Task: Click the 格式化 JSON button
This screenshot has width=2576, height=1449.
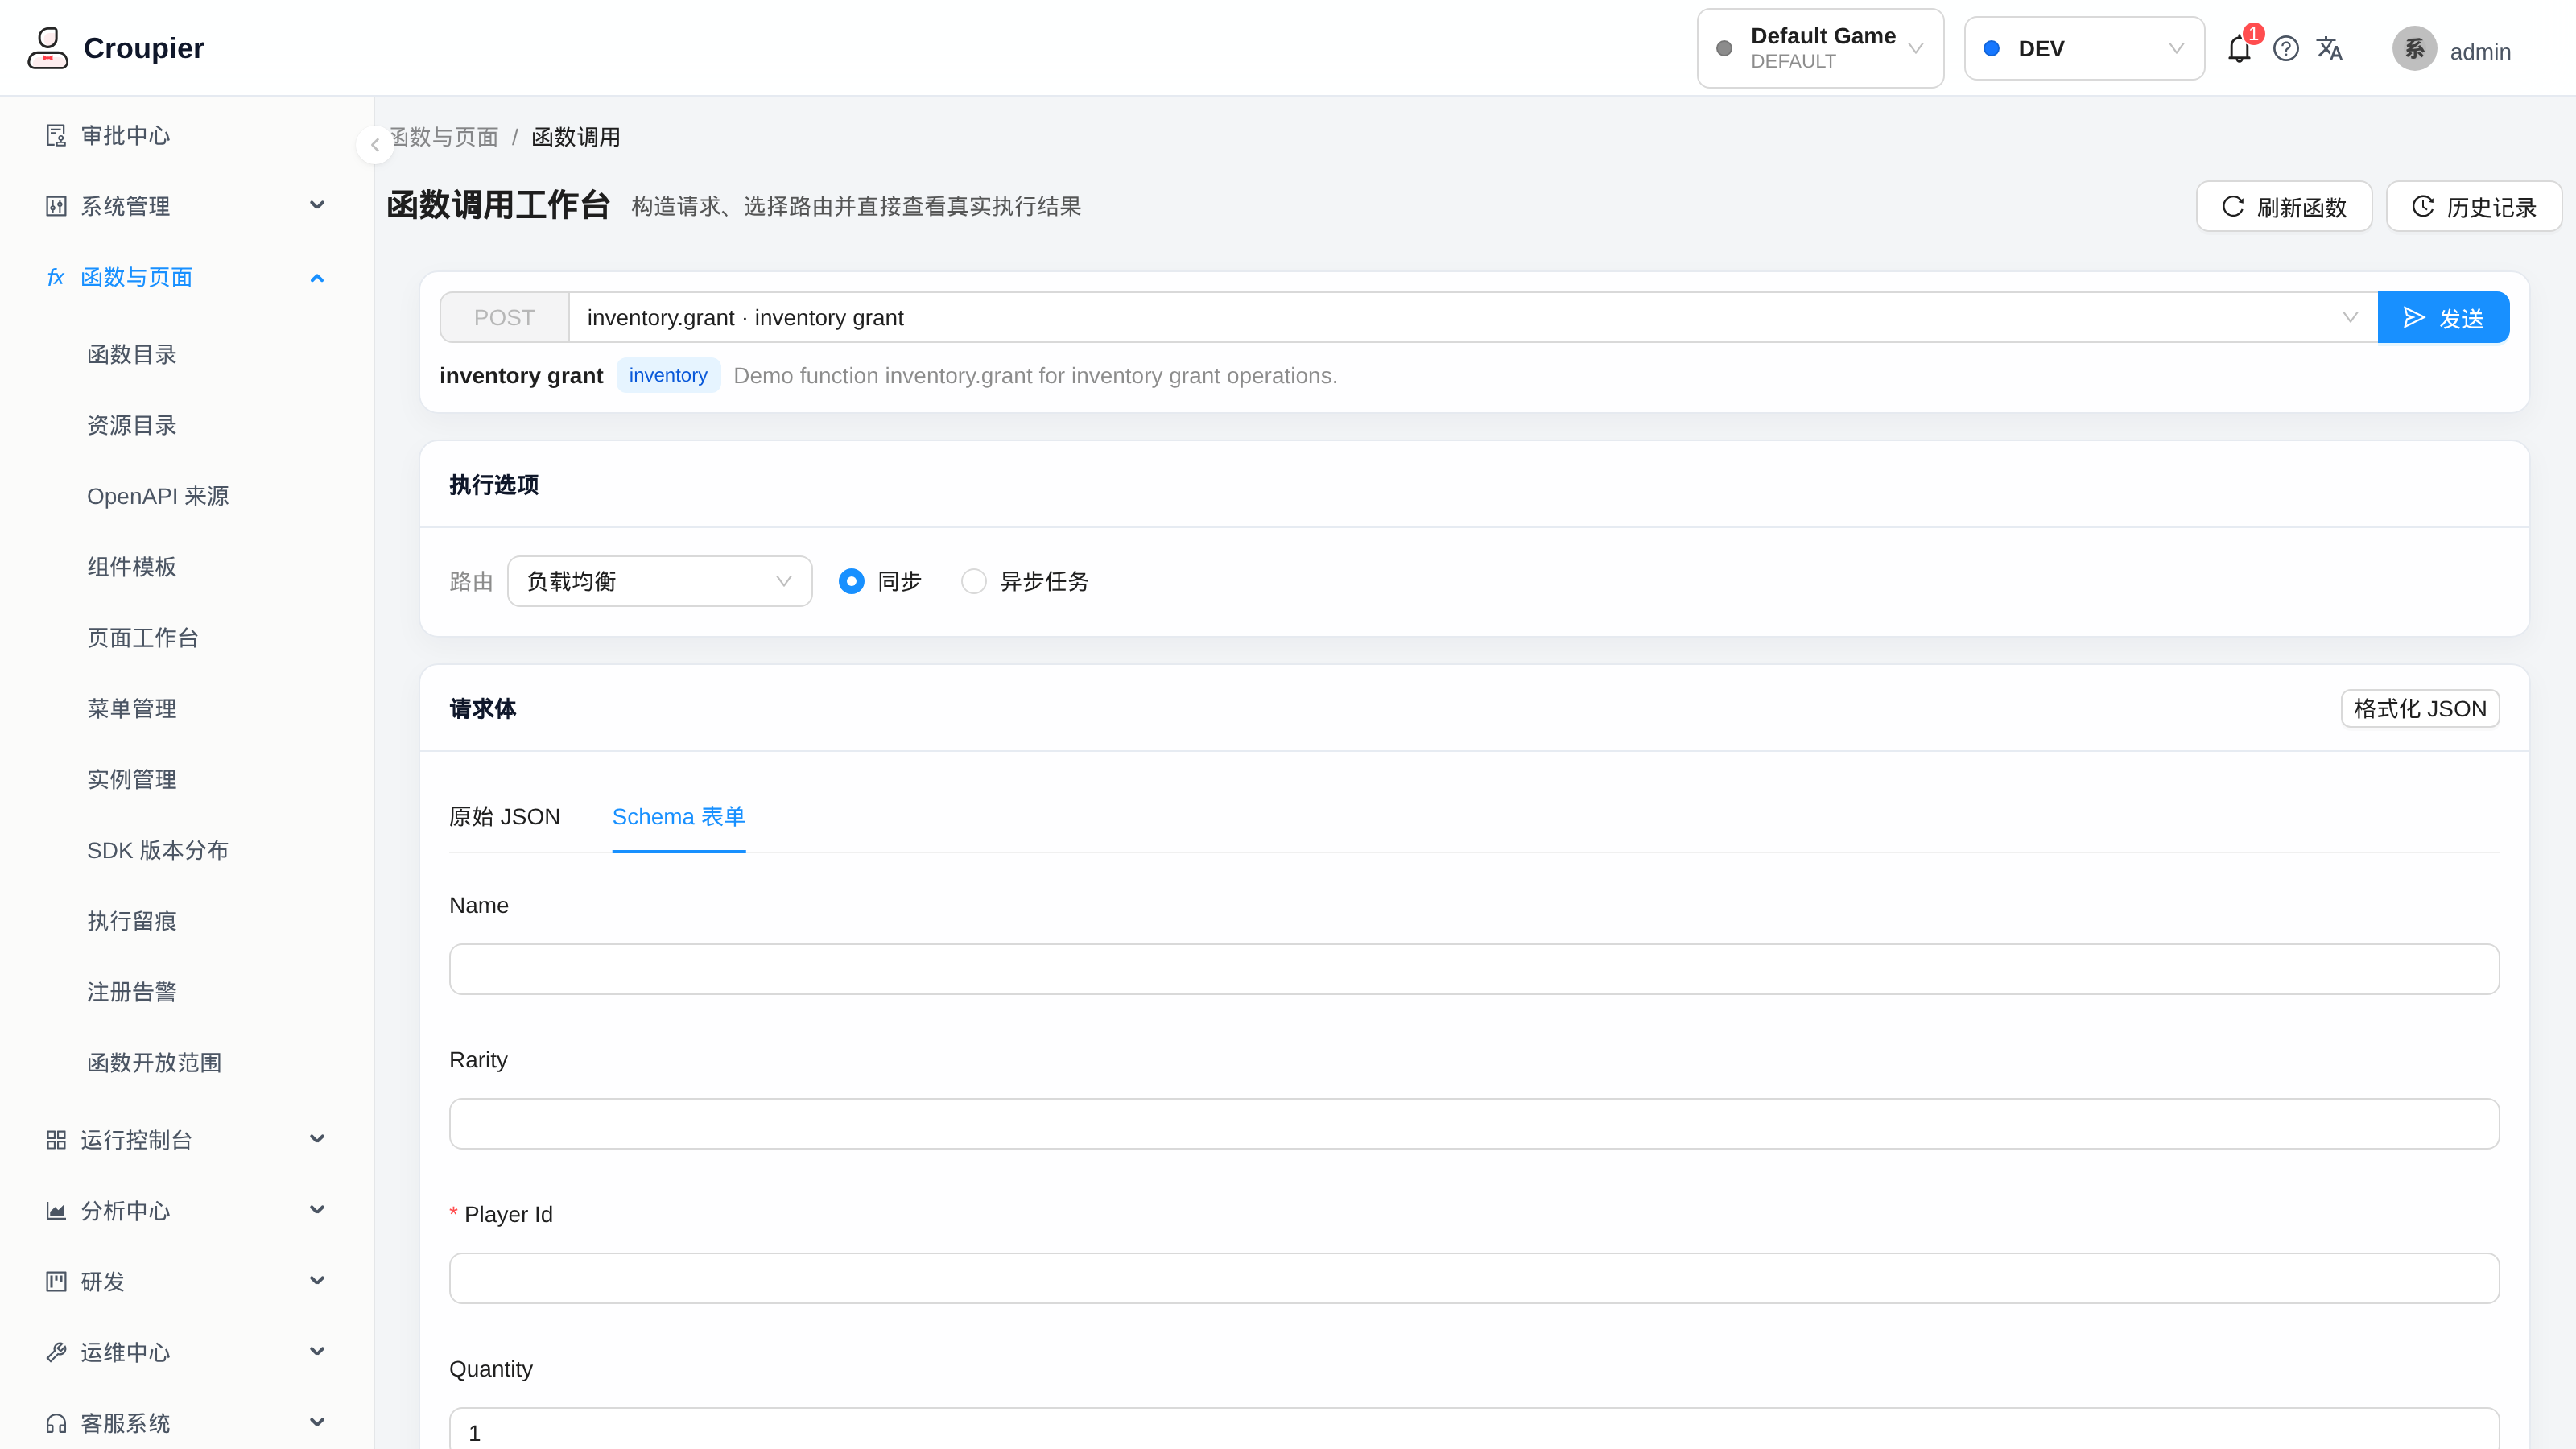Action: [2420, 708]
